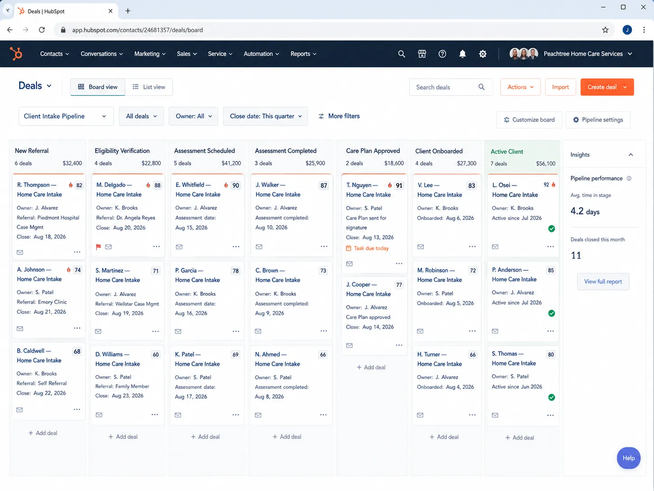This screenshot has width=654, height=491.
Task: Open the Create deal dropdown arrow
Action: click(625, 87)
